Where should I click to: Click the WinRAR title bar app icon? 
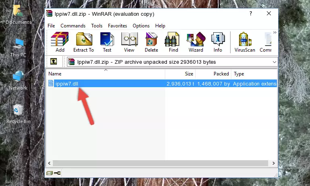49,13
